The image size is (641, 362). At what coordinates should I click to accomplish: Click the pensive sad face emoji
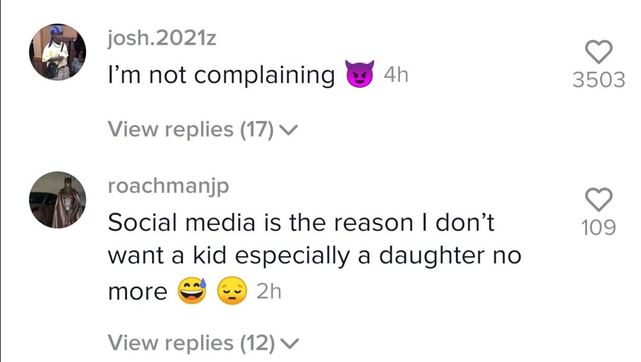[x=231, y=292]
